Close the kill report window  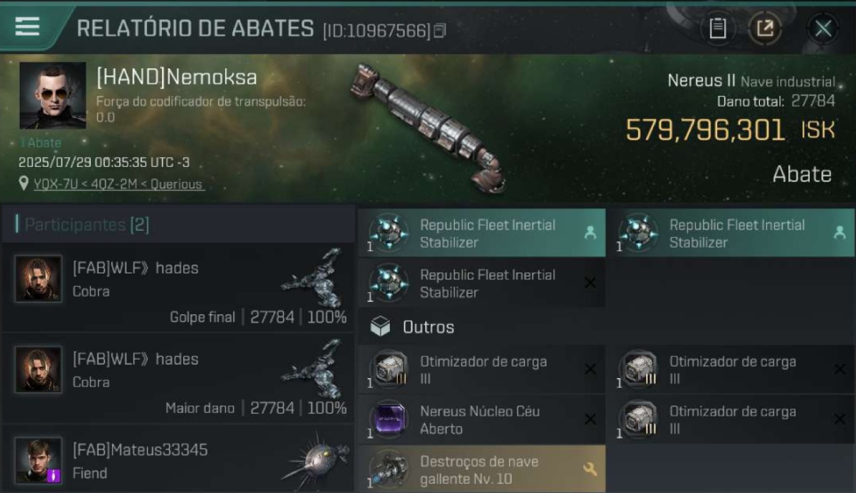pos(823,28)
